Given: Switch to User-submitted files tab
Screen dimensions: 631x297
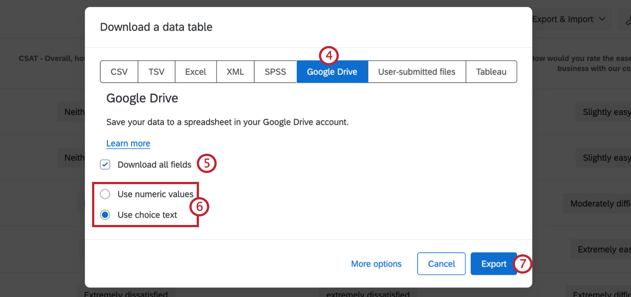Looking at the screenshot, I should click(416, 72).
